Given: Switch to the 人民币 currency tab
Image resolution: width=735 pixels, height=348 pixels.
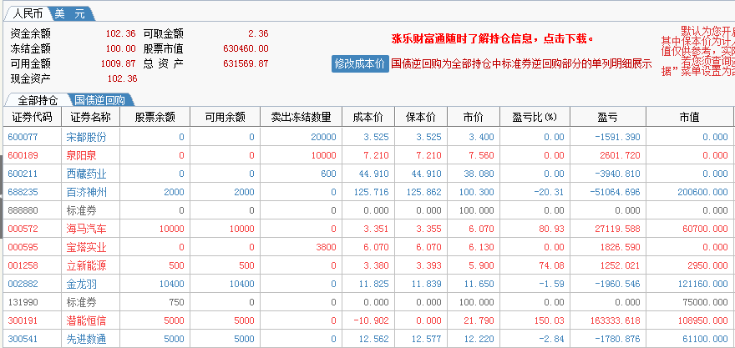Looking at the screenshot, I should click(x=28, y=14).
